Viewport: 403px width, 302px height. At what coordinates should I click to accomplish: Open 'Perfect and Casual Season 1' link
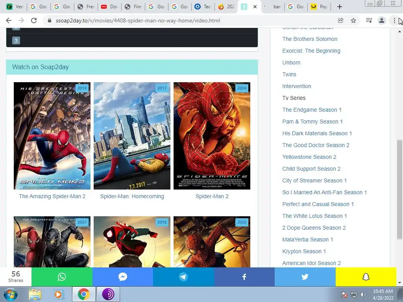pos(318,204)
